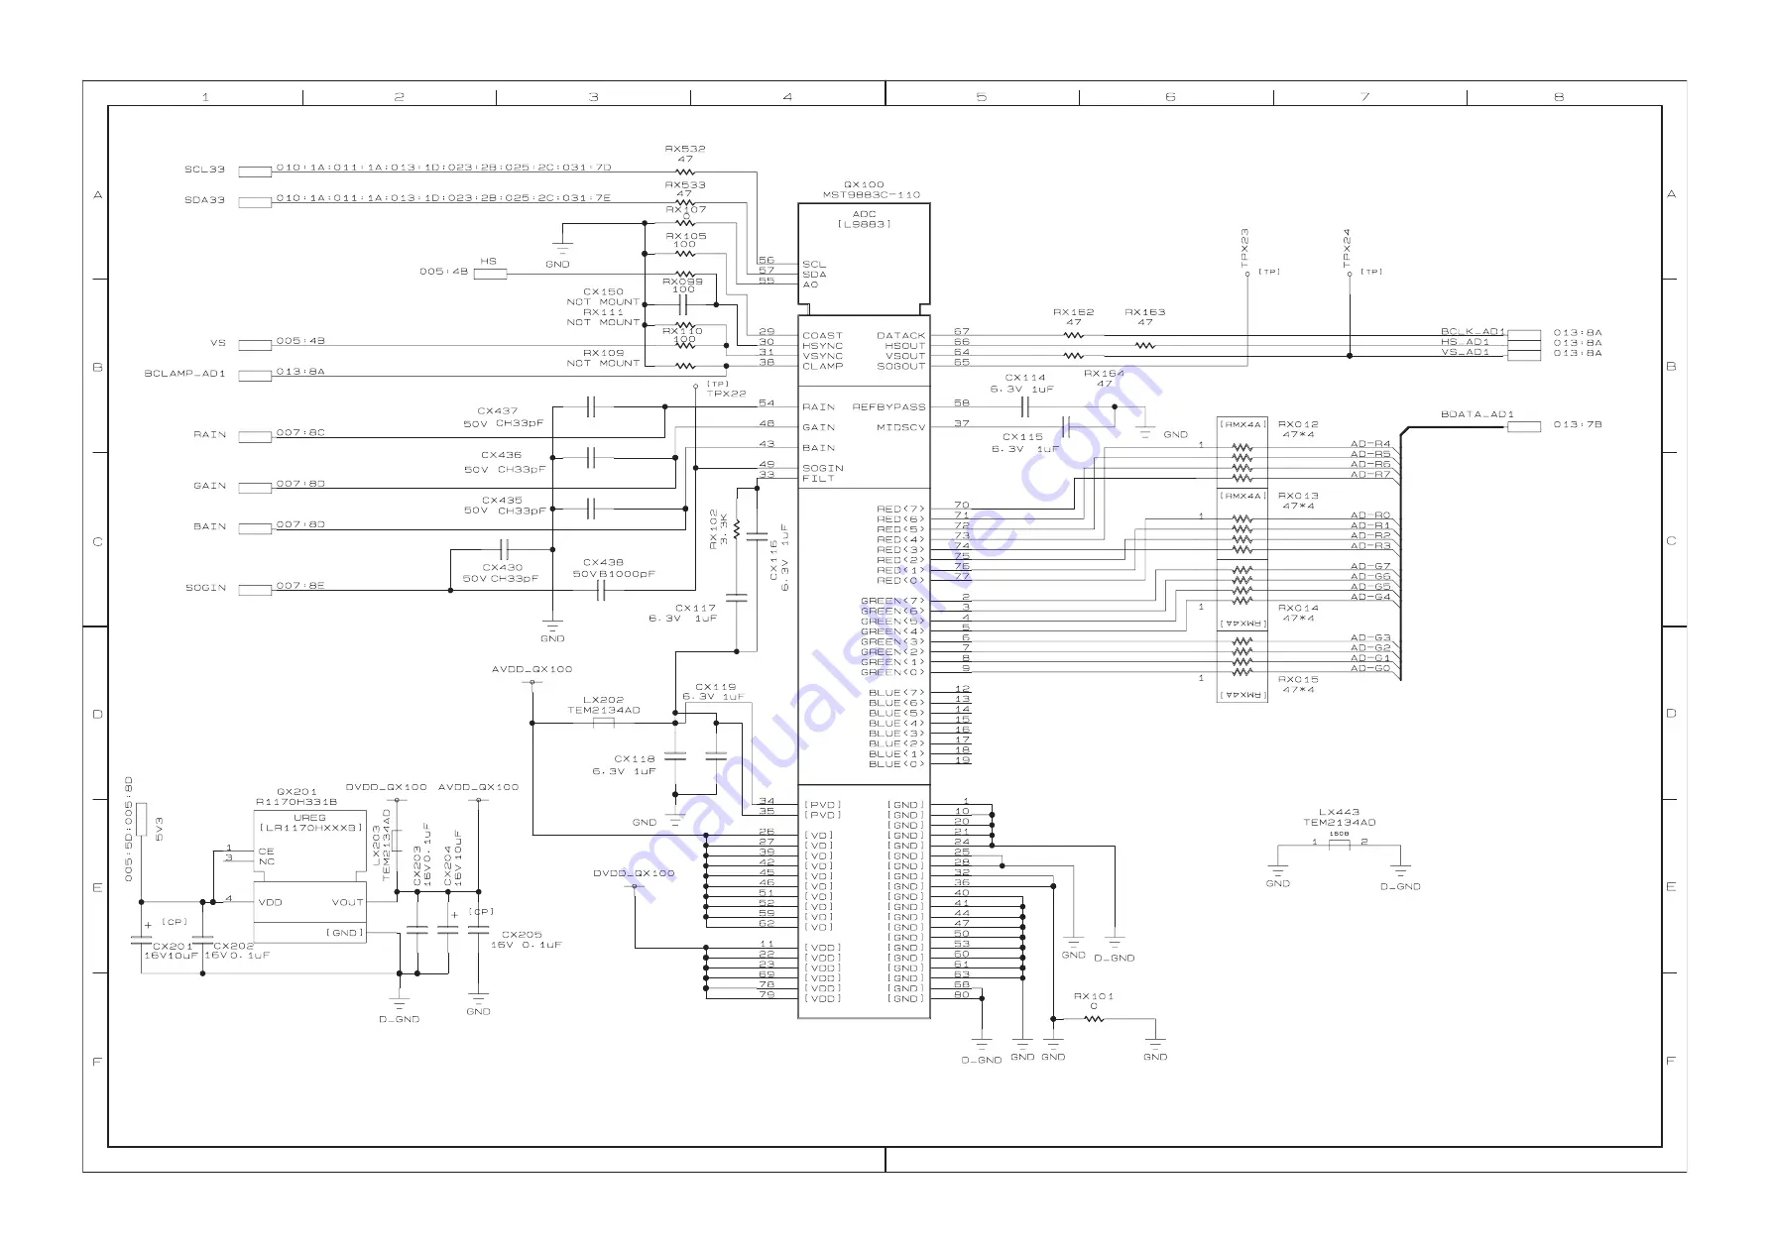Click capacitor designator CX437
The image size is (1772, 1252).
coord(497,410)
